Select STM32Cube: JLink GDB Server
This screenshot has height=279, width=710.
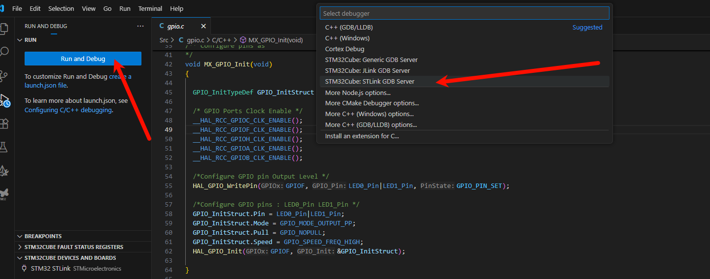click(x=464, y=71)
